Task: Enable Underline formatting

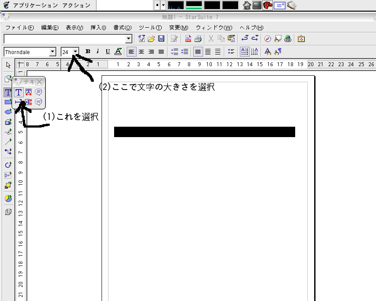Action: click(108, 52)
